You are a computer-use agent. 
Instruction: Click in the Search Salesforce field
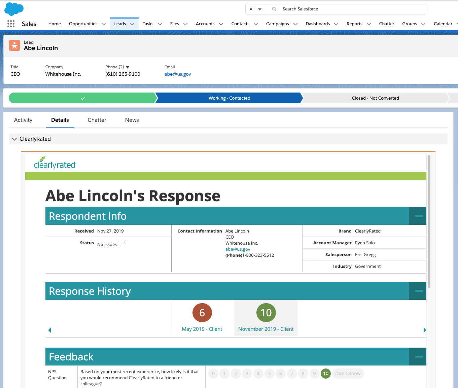pos(346,9)
